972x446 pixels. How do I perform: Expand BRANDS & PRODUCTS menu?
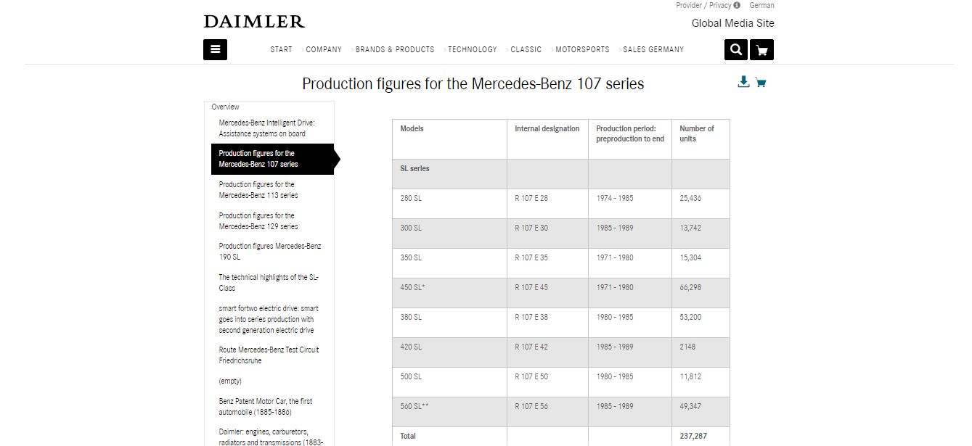click(x=395, y=49)
